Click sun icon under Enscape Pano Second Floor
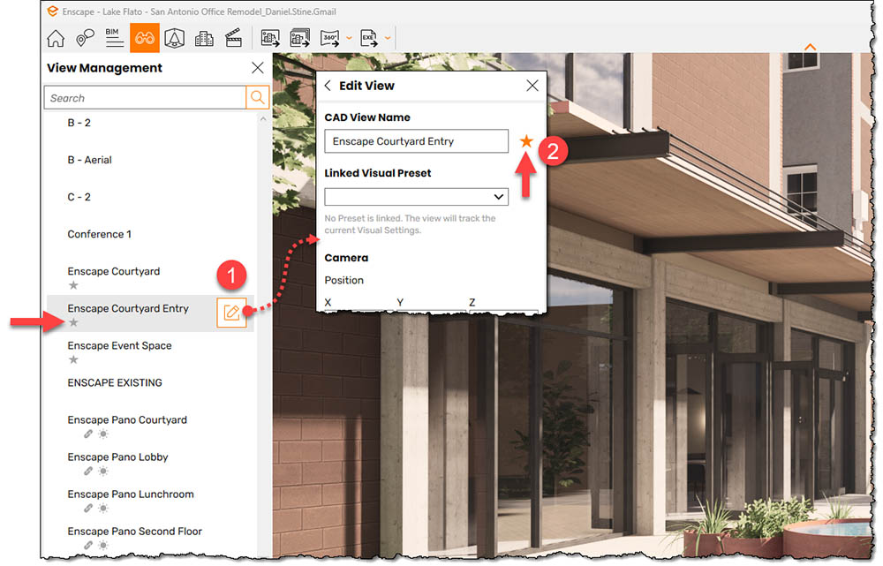 103,546
